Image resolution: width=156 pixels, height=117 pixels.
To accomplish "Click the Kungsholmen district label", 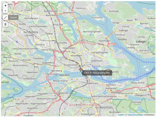I will 71,65.
